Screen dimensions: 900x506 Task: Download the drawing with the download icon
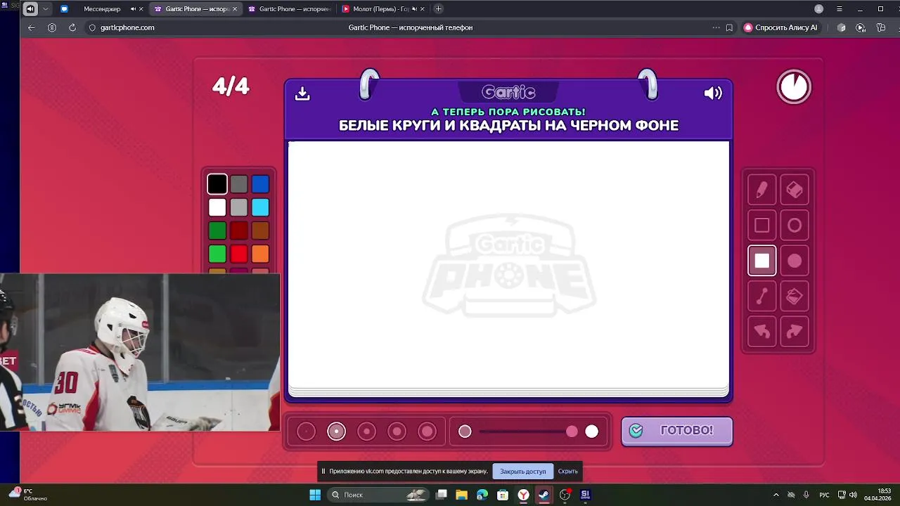coord(302,93)
